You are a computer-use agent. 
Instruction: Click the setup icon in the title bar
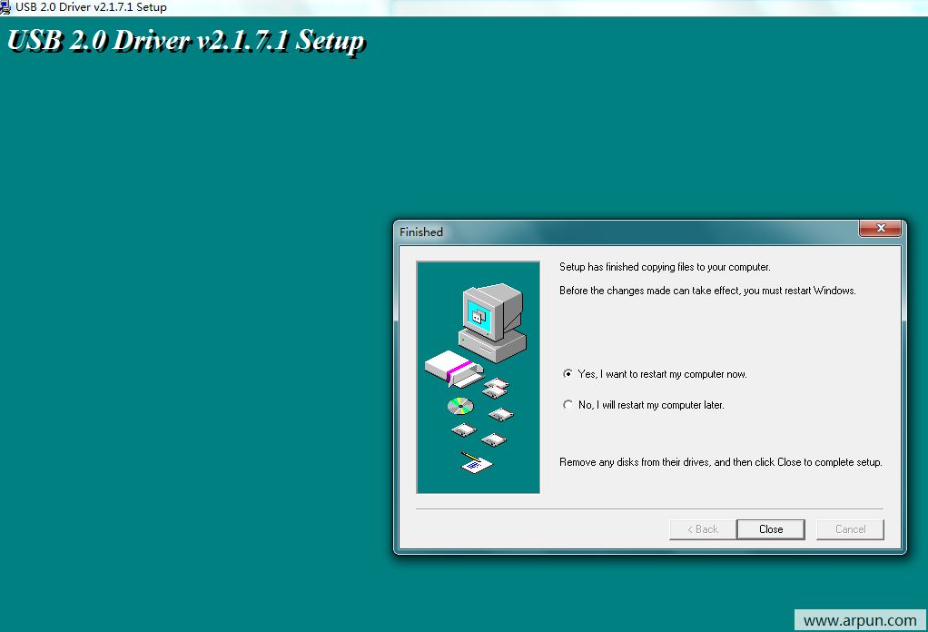tap(5, 7)
